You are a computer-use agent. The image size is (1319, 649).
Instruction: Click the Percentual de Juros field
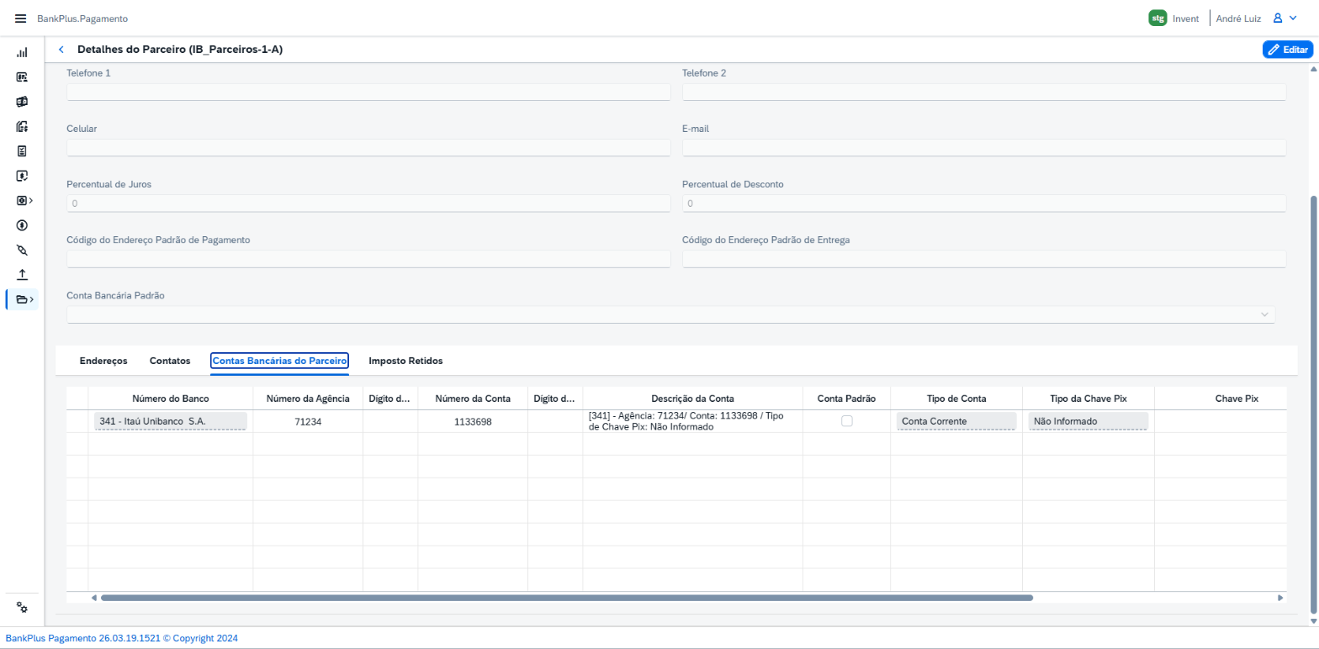point(368,203)
